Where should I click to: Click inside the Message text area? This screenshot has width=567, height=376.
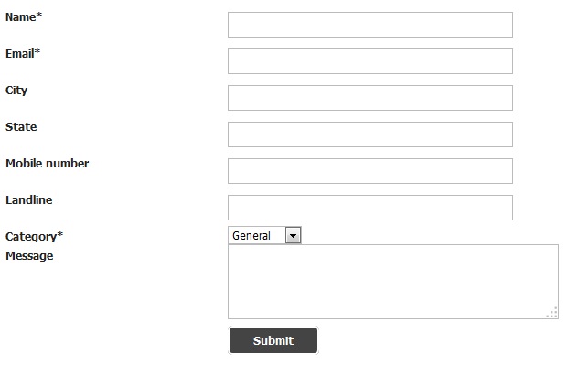(393, 282)
